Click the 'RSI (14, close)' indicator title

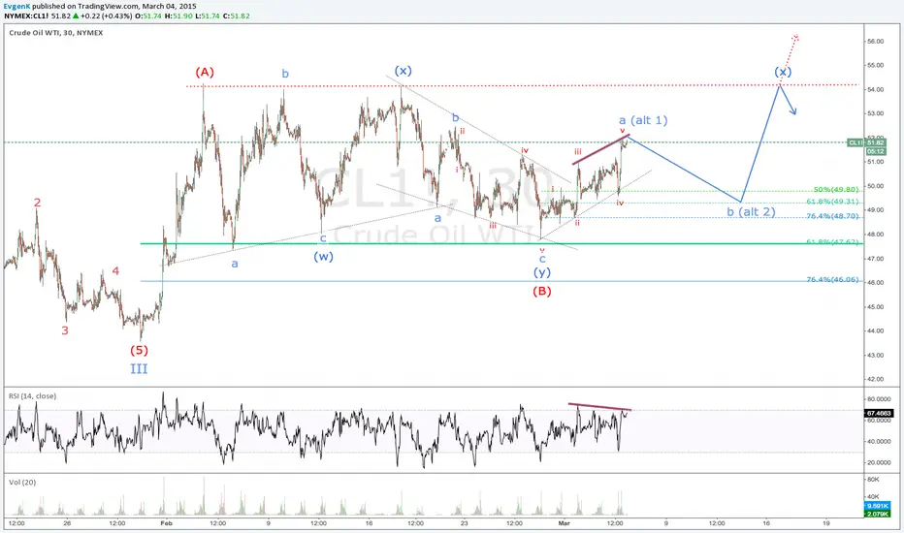click(x=32, y=395)
